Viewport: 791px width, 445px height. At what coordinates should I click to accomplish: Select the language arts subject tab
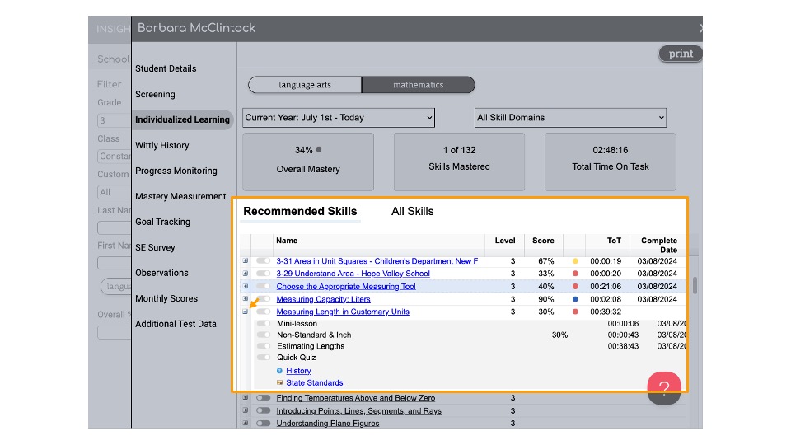(305, 85)
